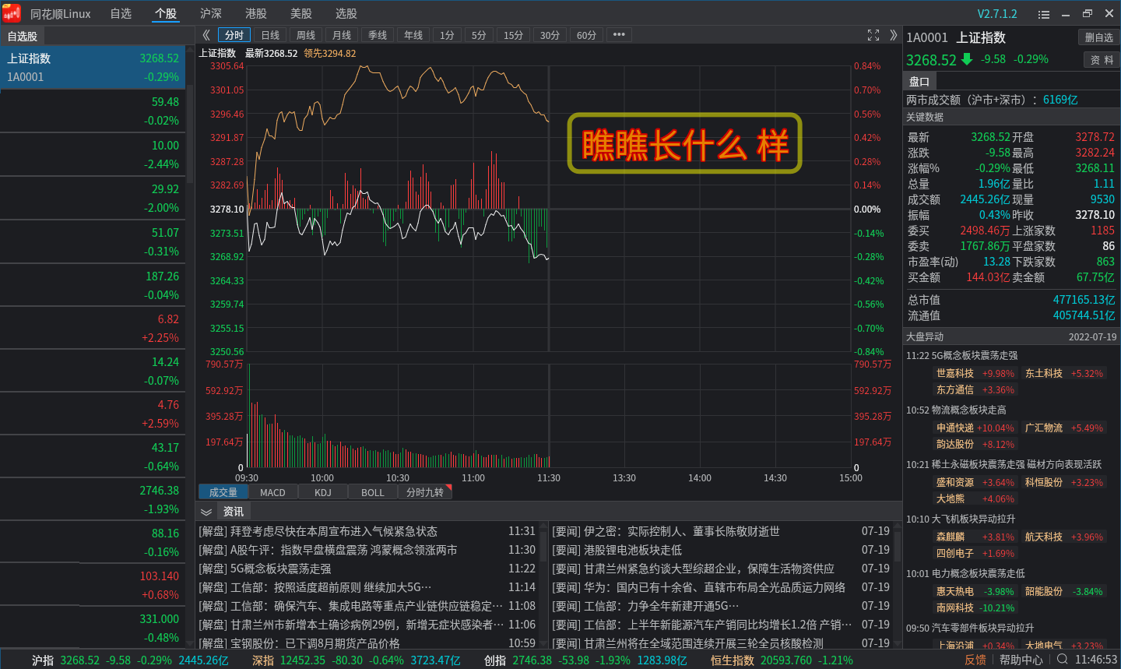Open the 港股 market menu

pyautogui.click(x=256, y=13)
